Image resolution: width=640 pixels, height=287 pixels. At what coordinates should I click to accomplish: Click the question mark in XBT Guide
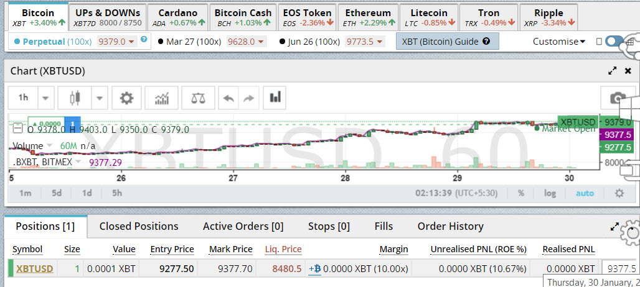pyautogui.click(x=486, y=41)
